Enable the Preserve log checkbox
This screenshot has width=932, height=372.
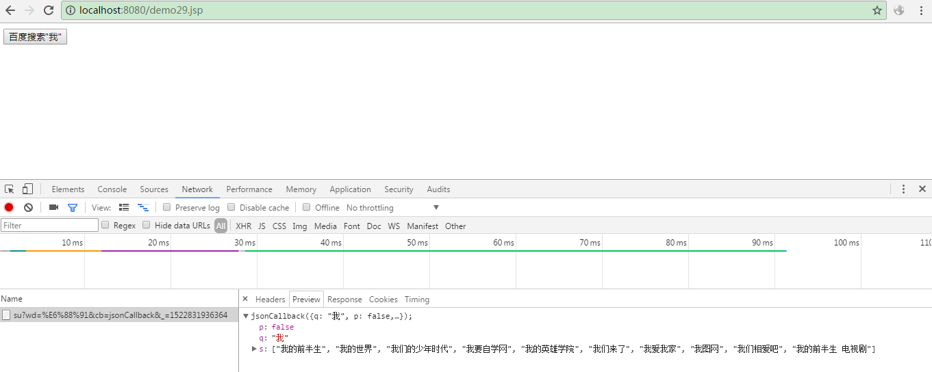point(167,207)
